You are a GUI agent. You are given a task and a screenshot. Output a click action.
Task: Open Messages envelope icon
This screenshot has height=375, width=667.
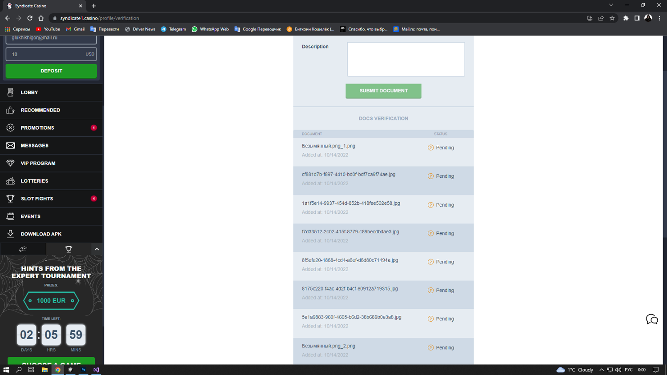(10, 146)
